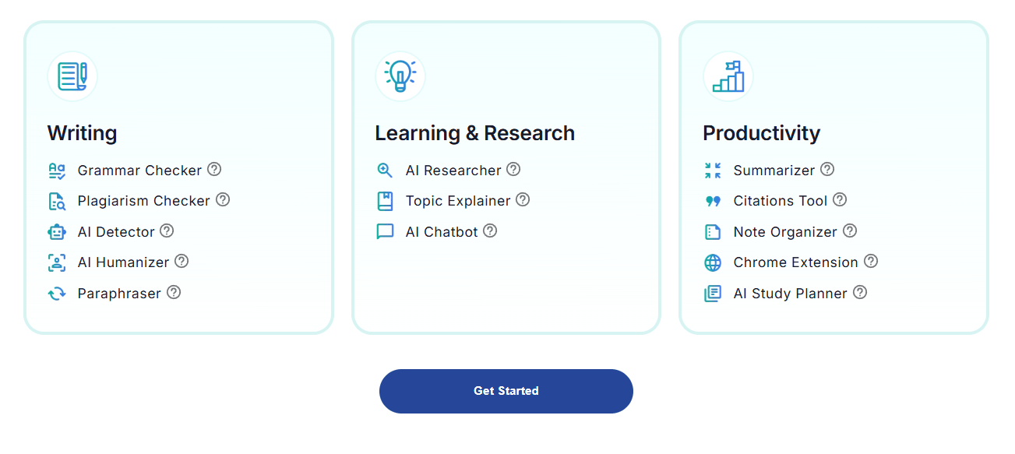Click the Chrome Extension globe icon
This screenshot has width=1015, height=454.
(713, 263)
